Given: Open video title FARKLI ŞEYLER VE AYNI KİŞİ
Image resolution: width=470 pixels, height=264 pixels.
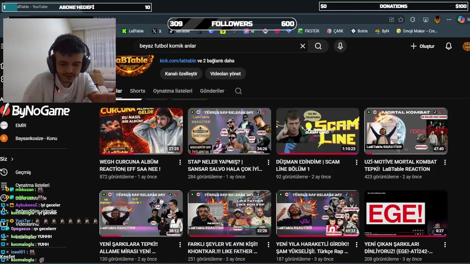Looking at the screenshot, I should point(223,247).
